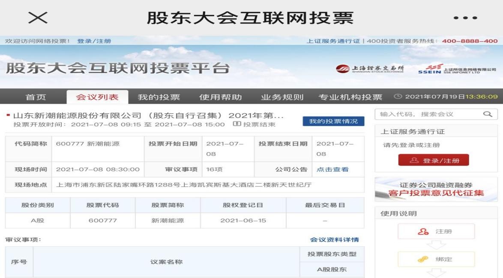Click the 注册 step icon
The width and height of the screenshot is (503, 278).
[x=423, y=231]
